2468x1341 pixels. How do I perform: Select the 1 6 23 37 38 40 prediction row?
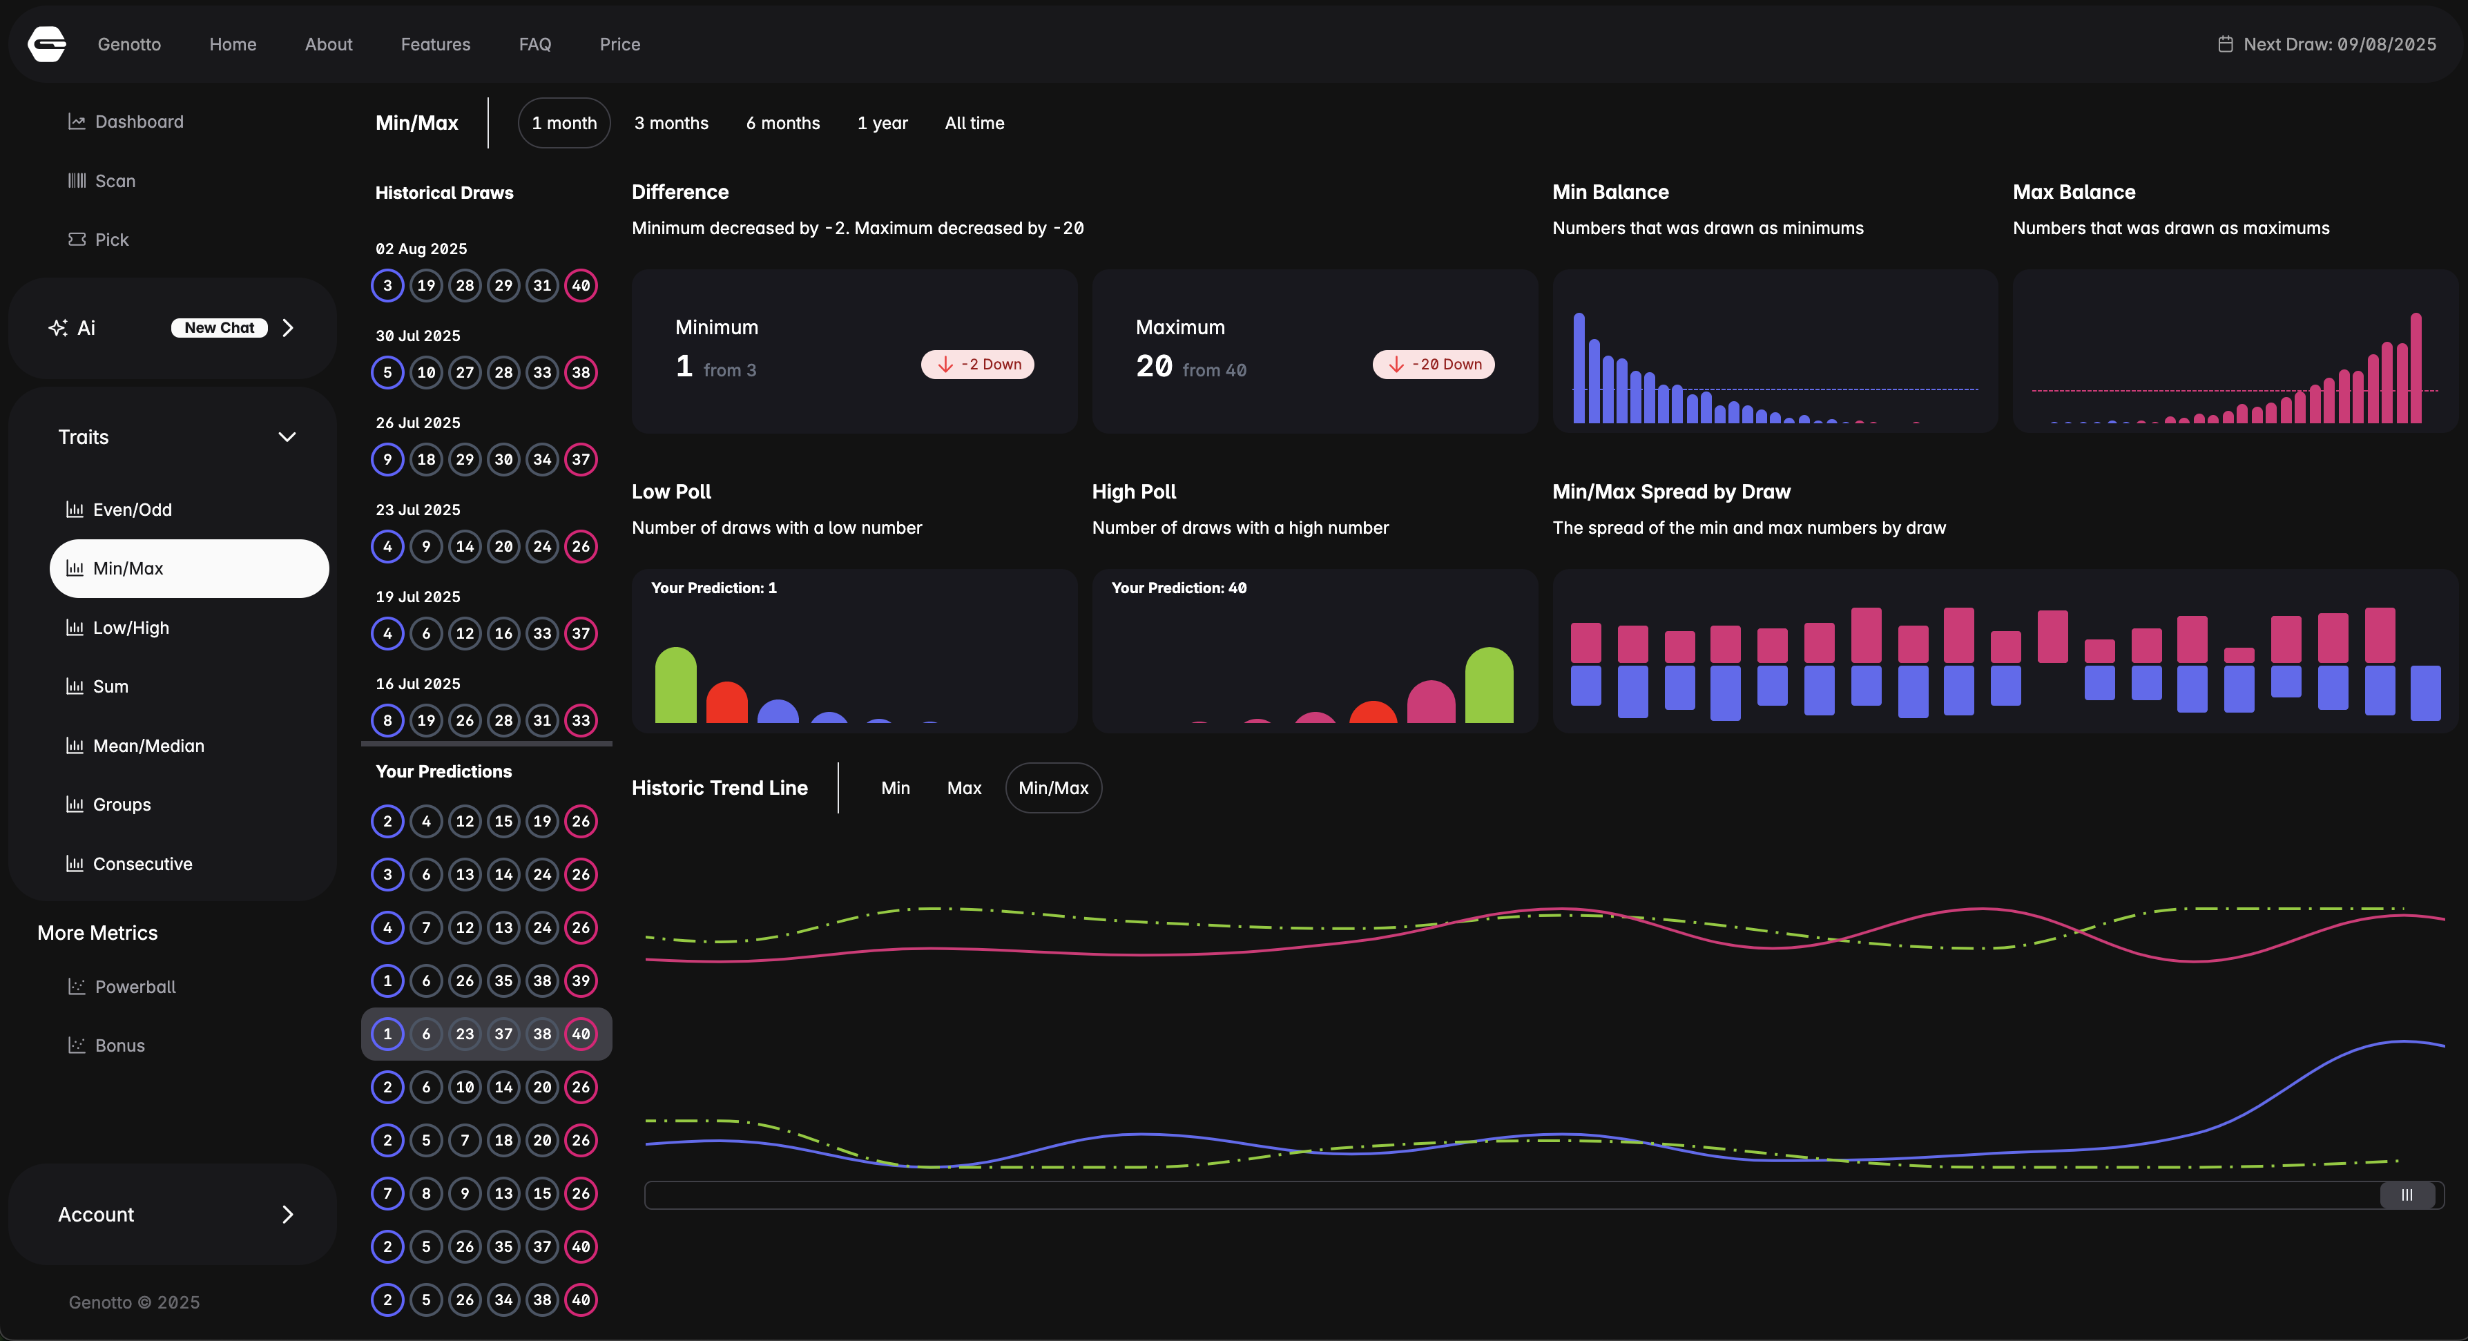485,1034
